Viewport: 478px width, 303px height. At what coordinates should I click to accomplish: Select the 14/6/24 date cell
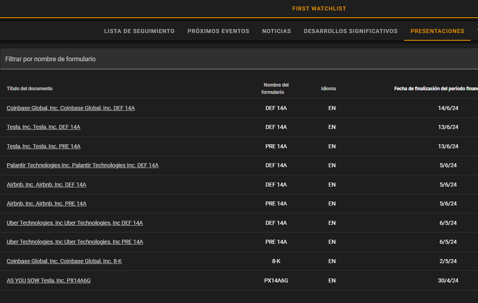448,108
